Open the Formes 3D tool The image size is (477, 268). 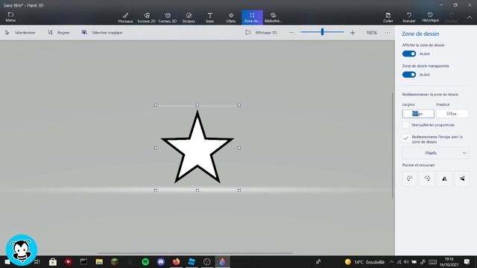click(x=168, y=18)
